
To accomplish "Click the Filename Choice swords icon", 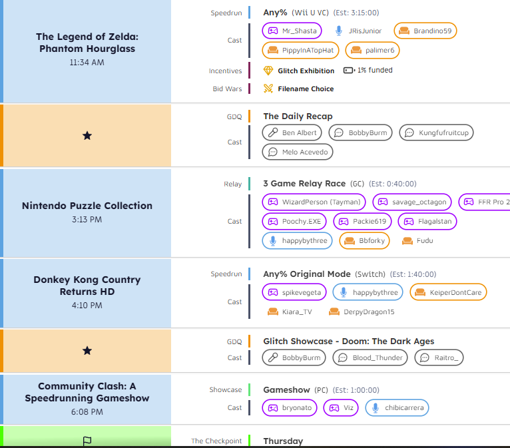I will [x=268, y=89].
